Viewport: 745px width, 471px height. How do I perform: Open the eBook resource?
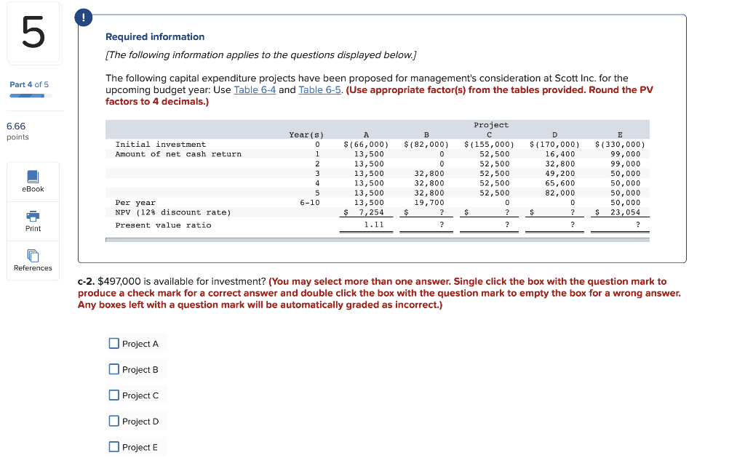(32, 182)
